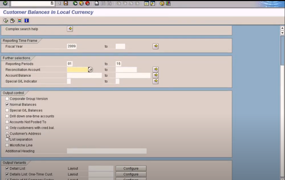
Task: Click the yellow Reconciliation Account from field
Action: 77,70
